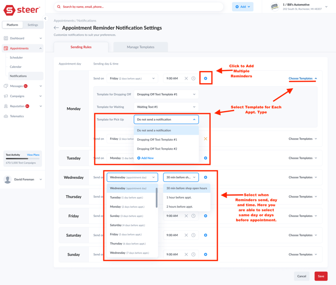Open Telematics from the sidebar

tap(17, 116)
